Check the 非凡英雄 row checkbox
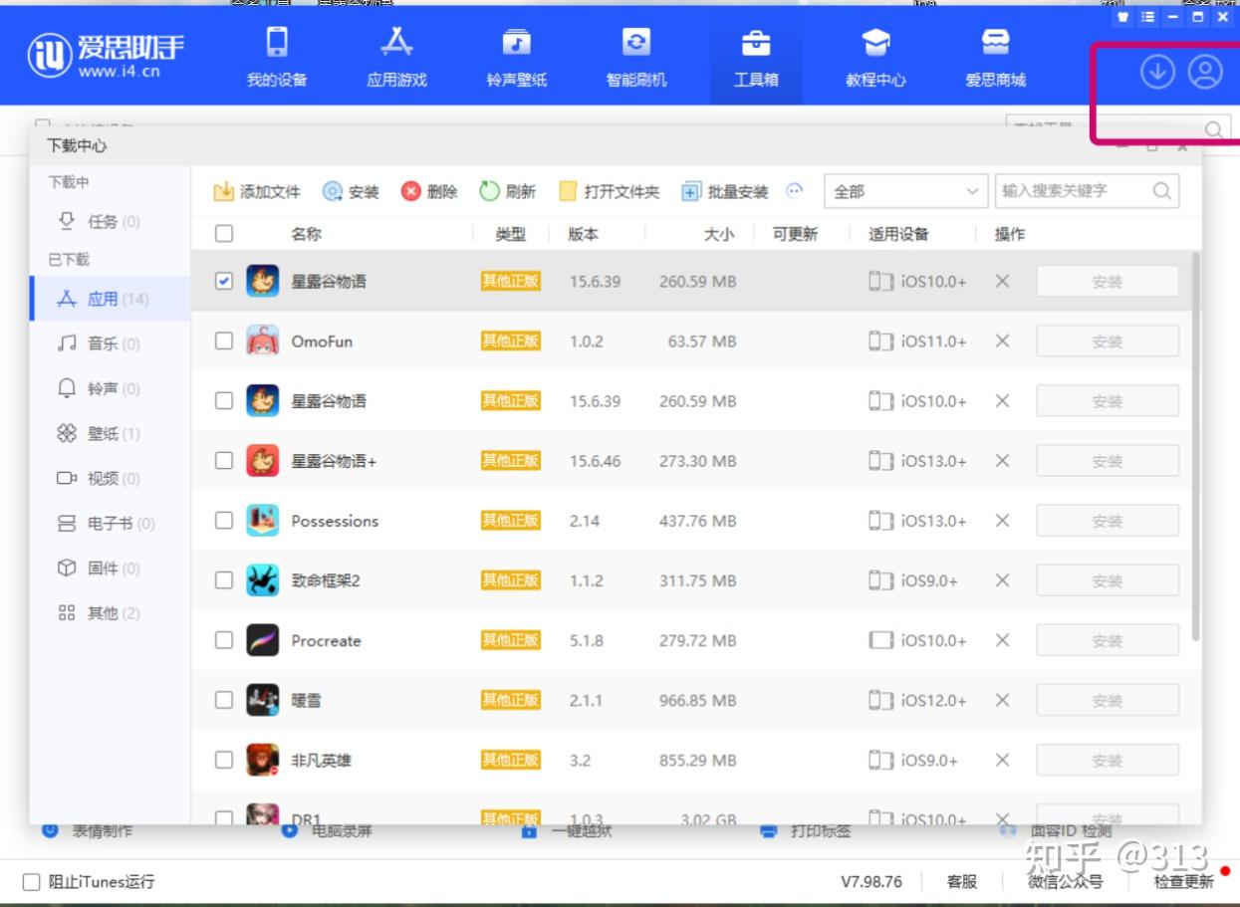 (x=224, y=760)
